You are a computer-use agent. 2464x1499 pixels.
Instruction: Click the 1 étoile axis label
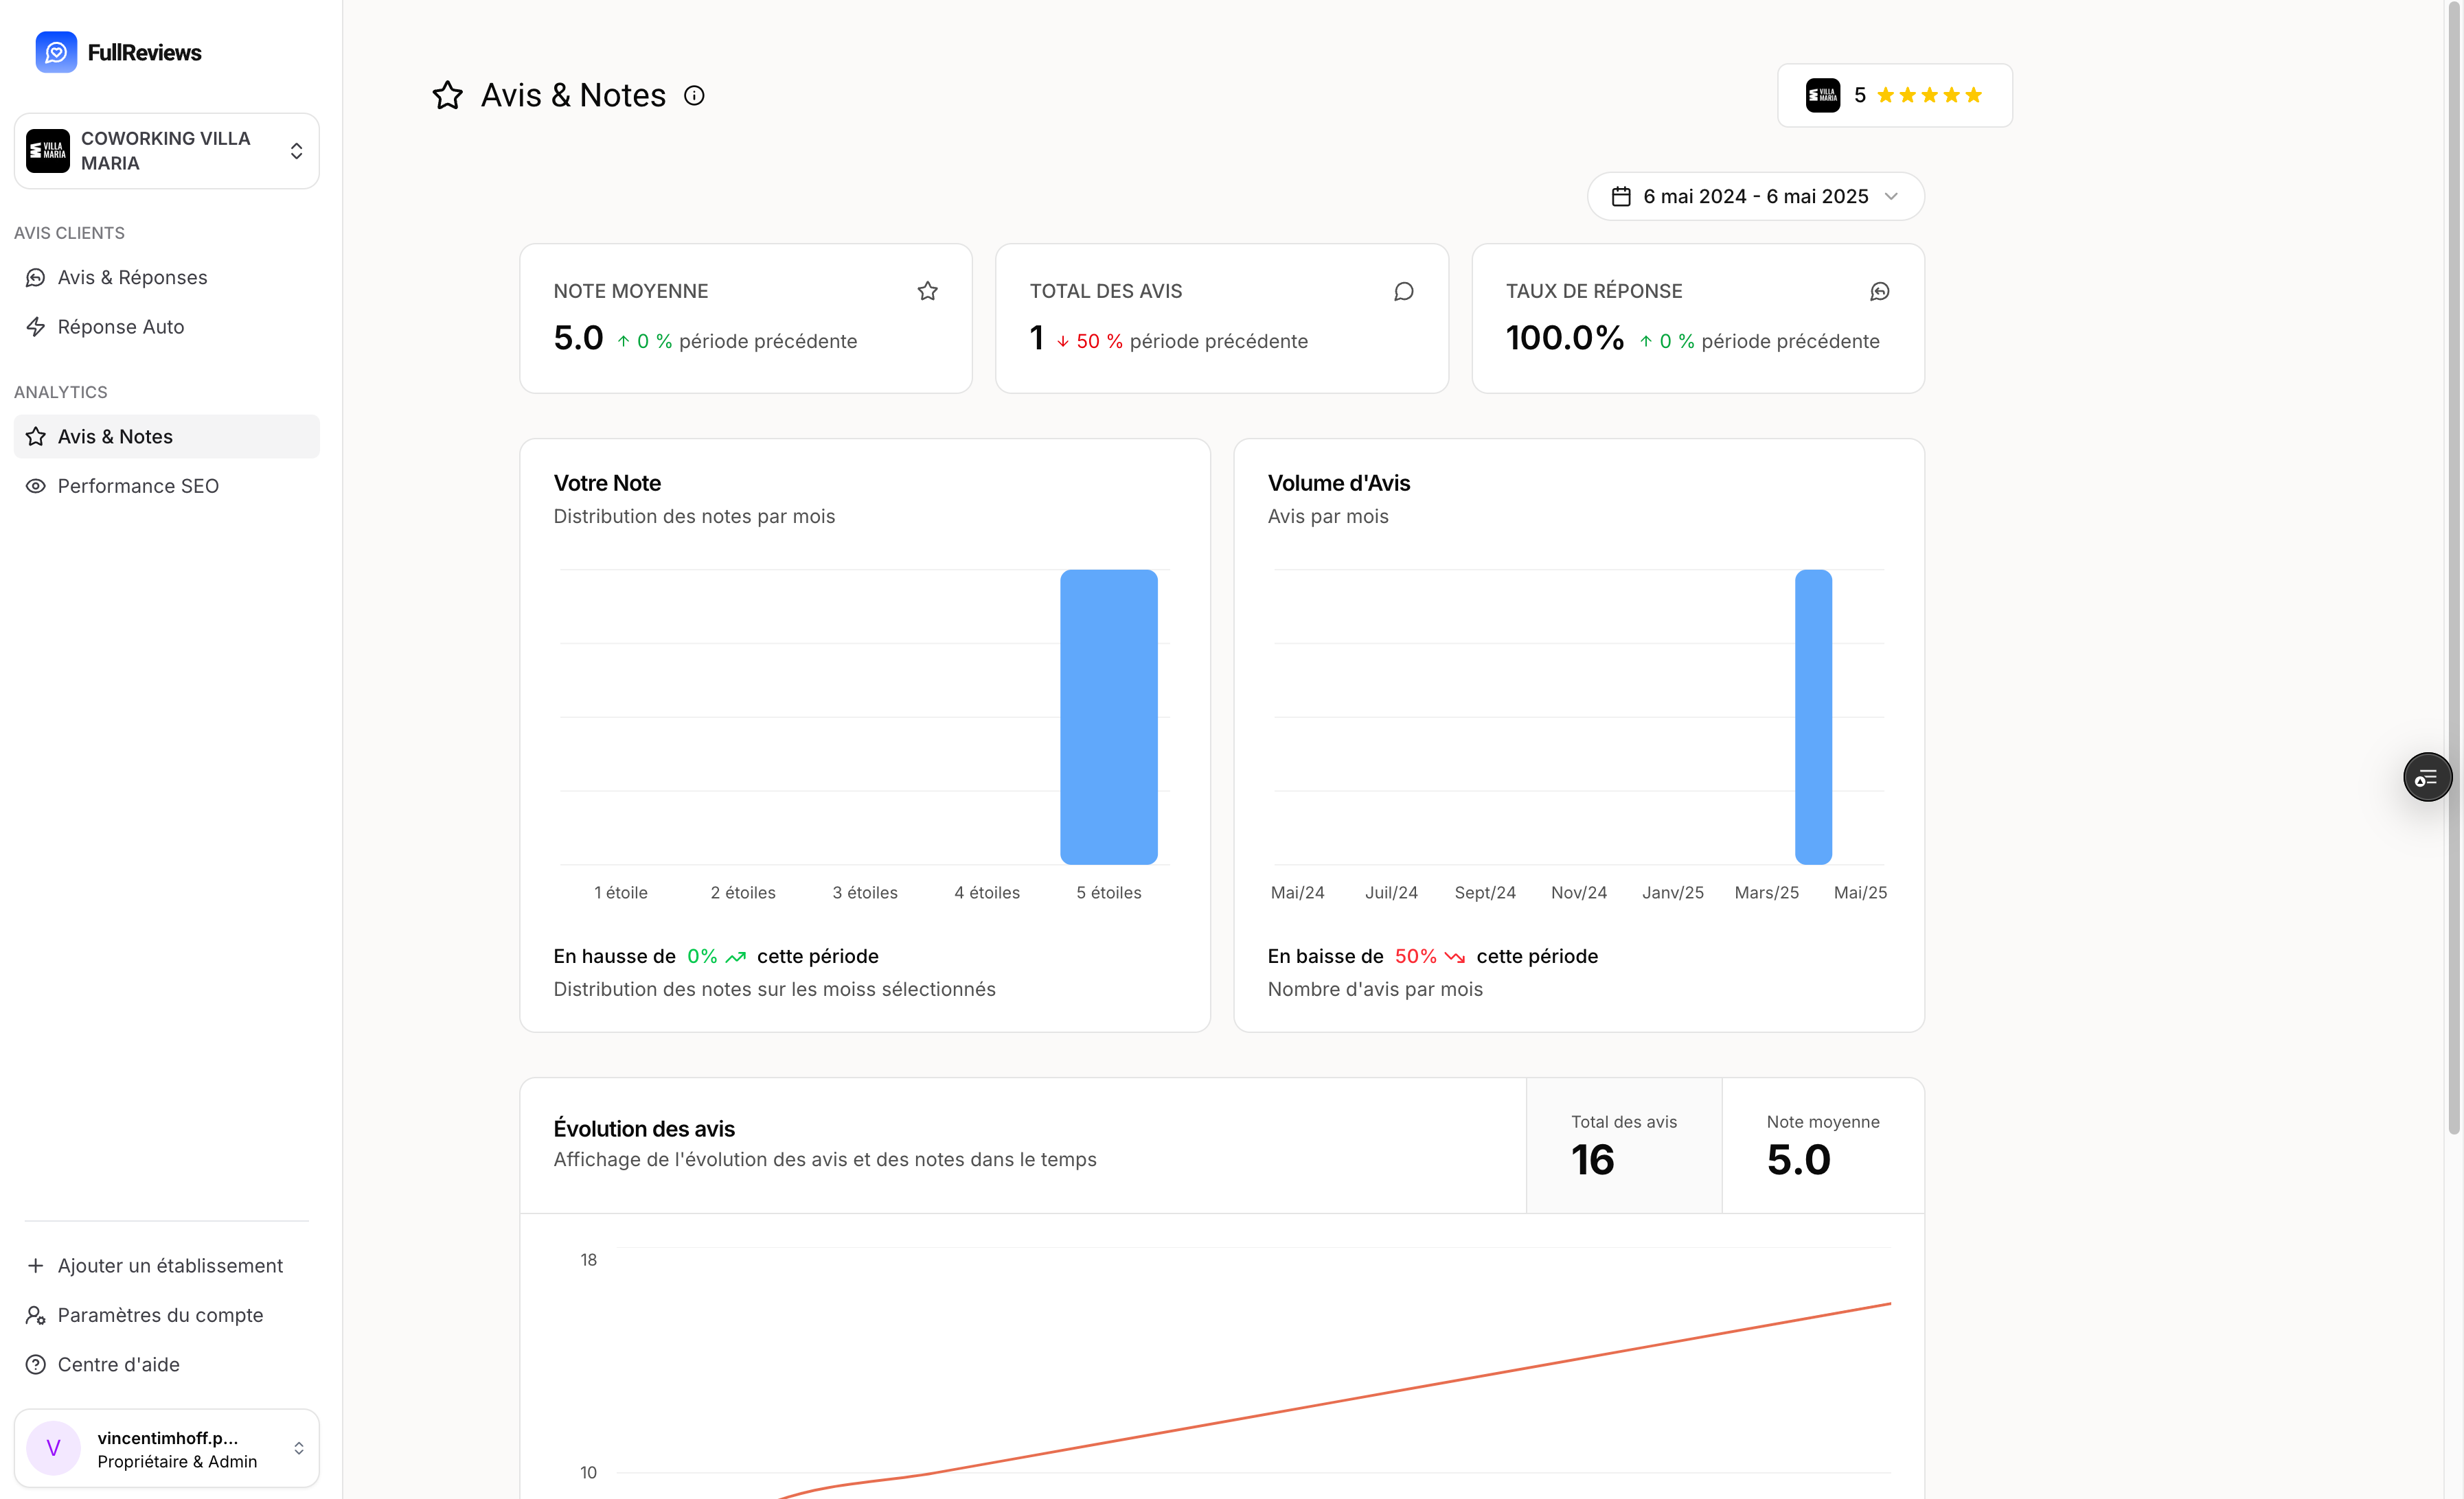click(620, 892)
